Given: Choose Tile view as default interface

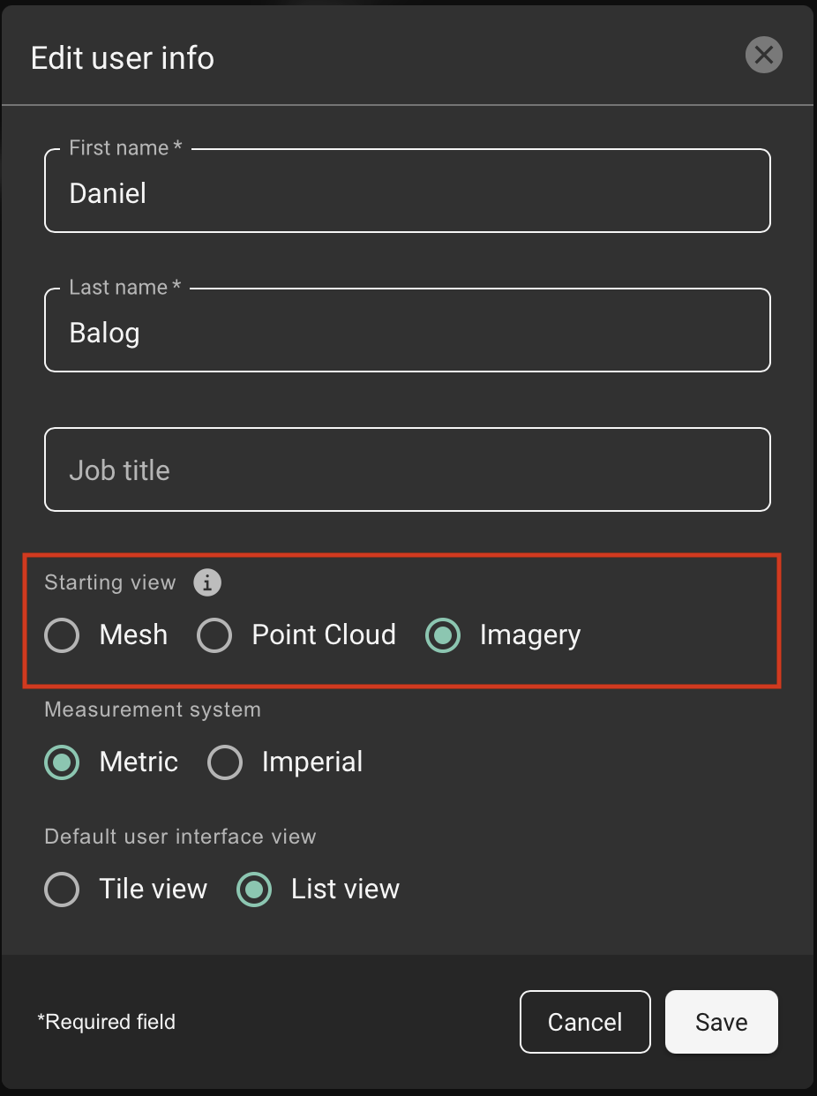Looking at the screenshot, I should [x=63, y=890].
